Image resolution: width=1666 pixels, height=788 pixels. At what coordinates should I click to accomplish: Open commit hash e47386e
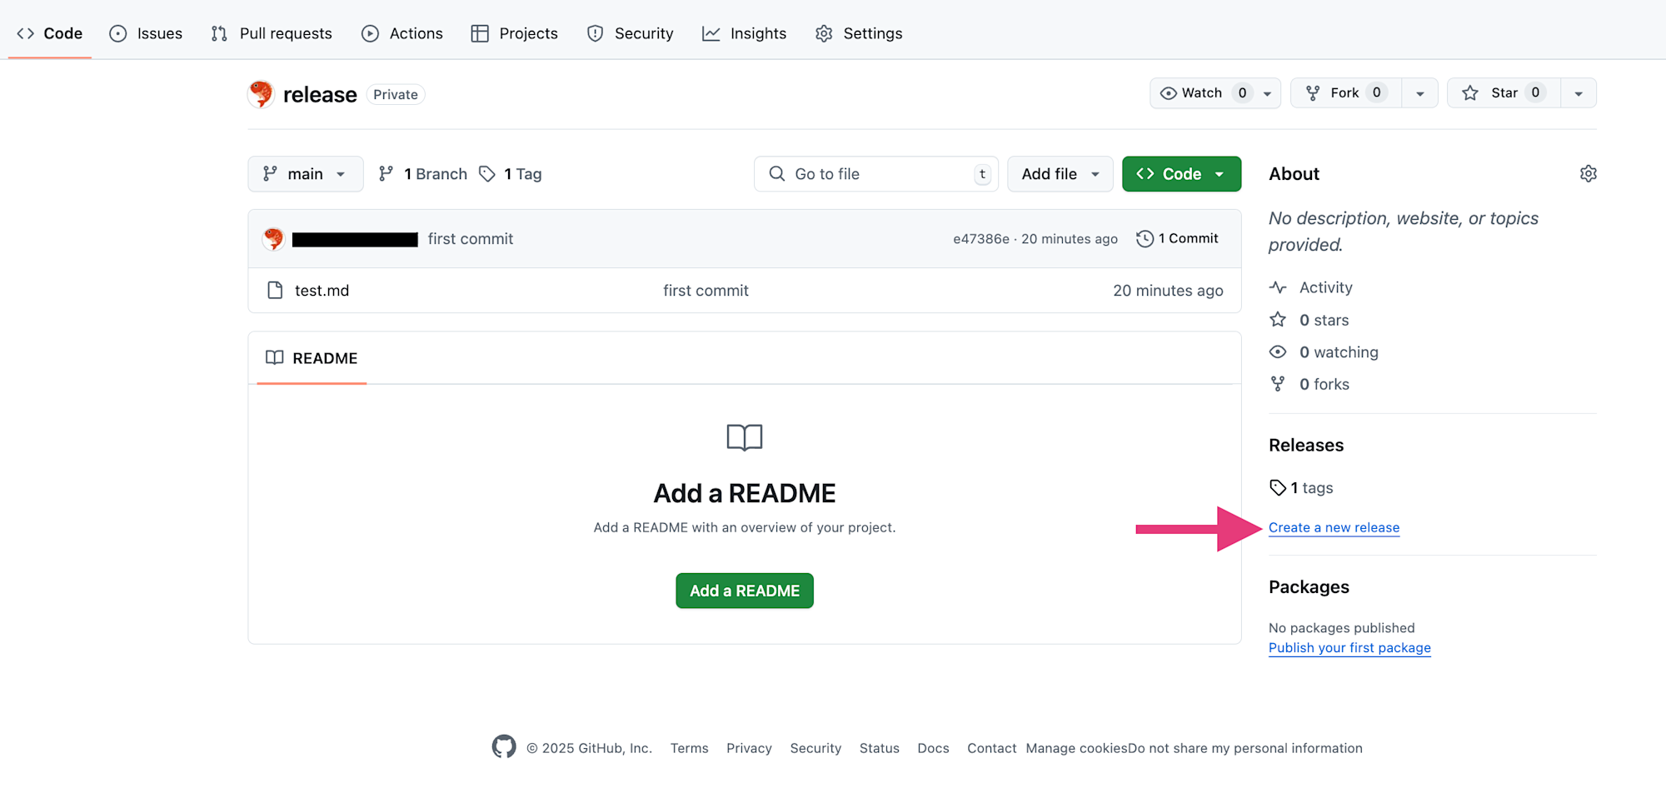(981, 239)
